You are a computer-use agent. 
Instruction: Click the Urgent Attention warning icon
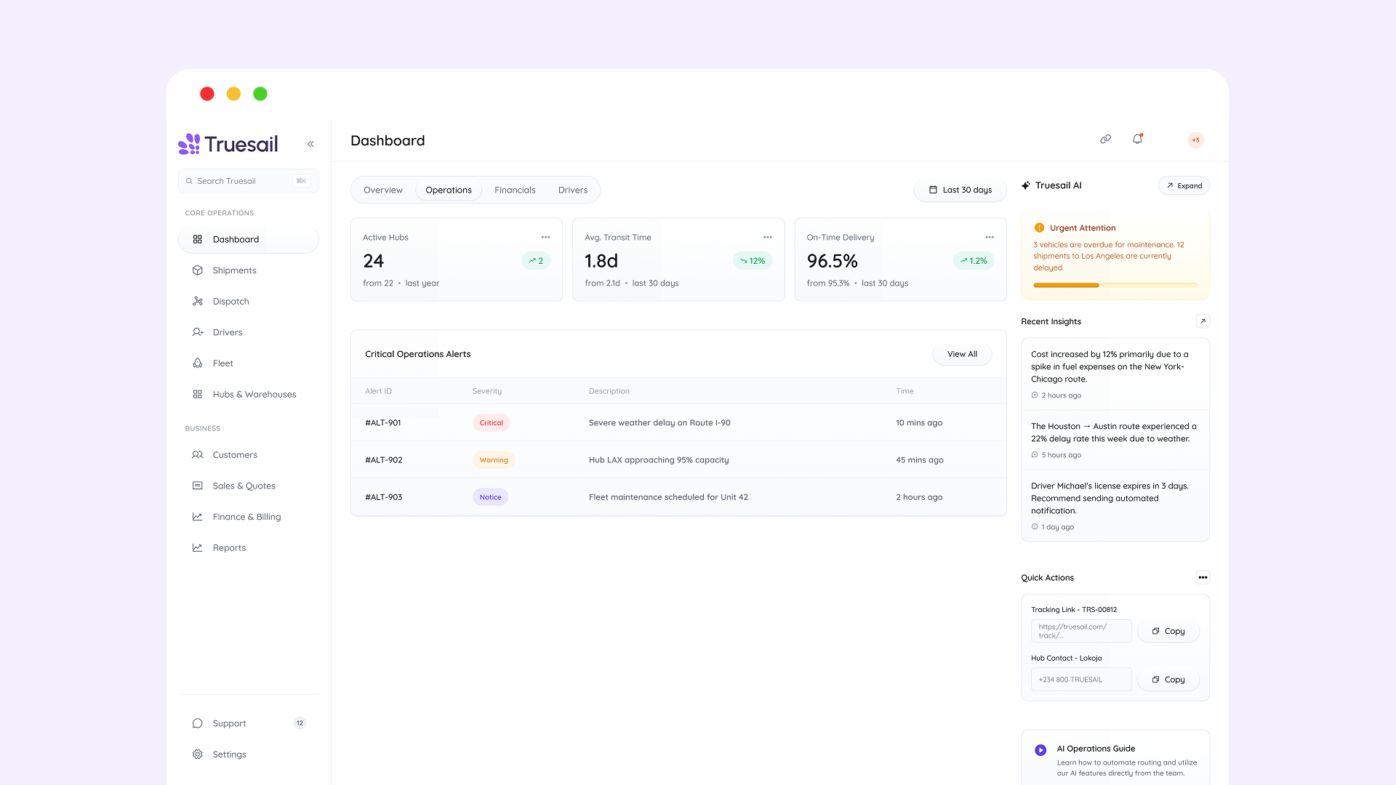point(1039,228)
